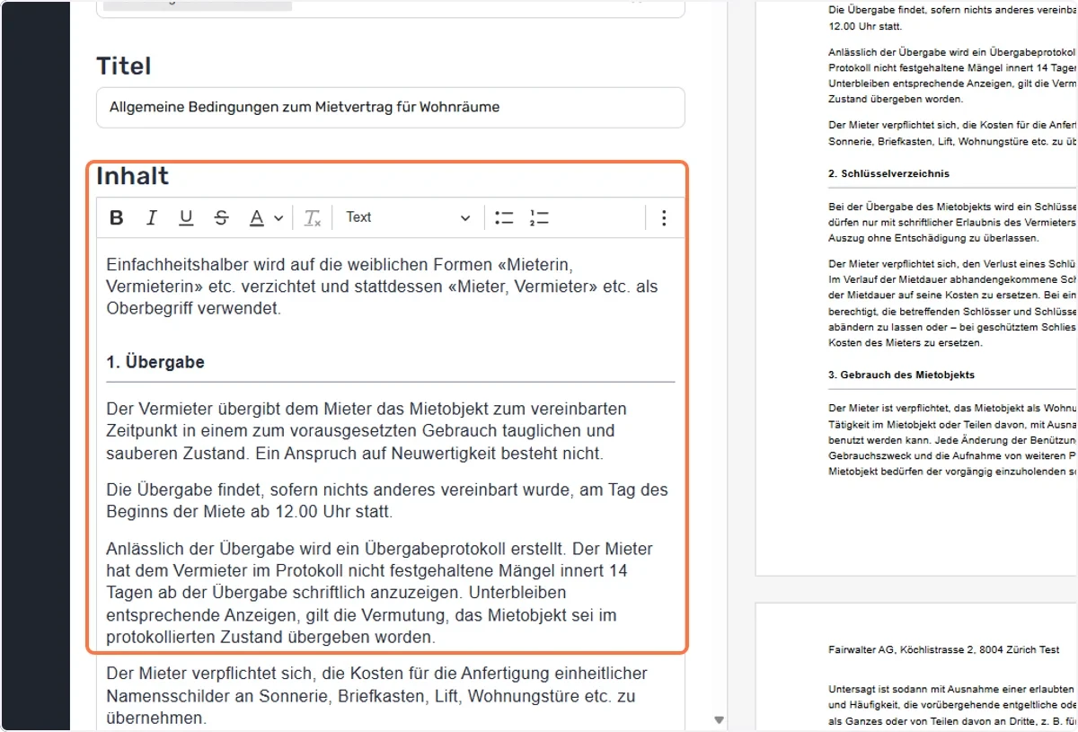Click the 'Titel' section label
The width and height of the screenshot is (1078, 732).
(x=124, y=66)
